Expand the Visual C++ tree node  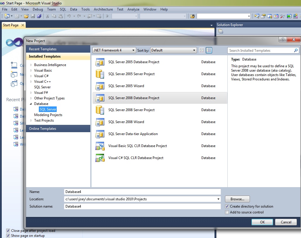pyautogui.click(x=31, y=82)
